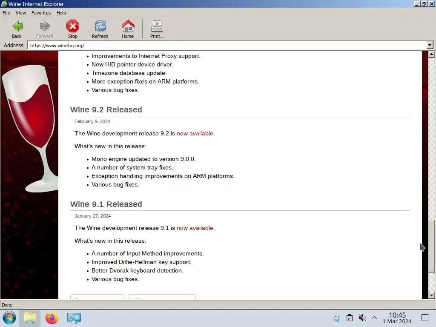436x327 pixels.
Task: Click 'Timezone database update.'
Action: pos(129,73)
